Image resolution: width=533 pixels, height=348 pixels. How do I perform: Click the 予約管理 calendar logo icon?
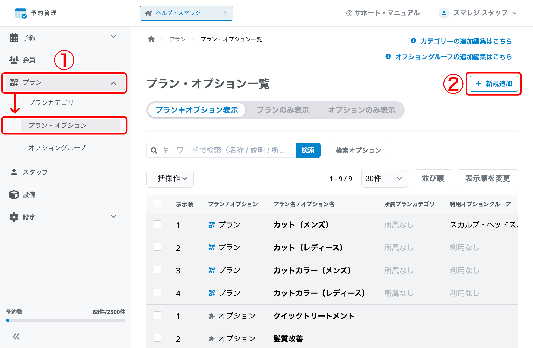click(21, 13)
